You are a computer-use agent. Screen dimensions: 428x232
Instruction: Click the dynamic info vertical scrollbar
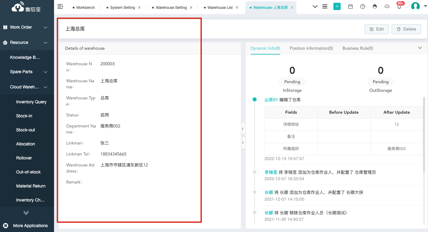point(424,135)
